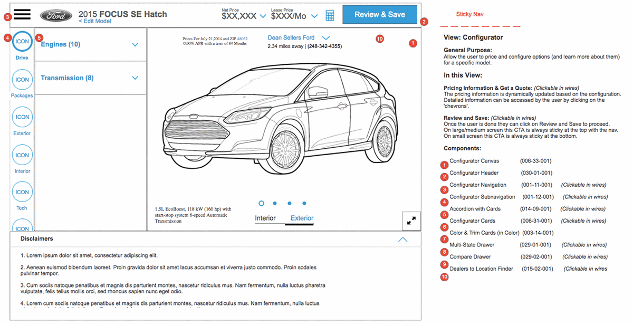Expand the Engines (10) accordion
The width and height of the screenshot is (633, 325).
pos(90,44)
